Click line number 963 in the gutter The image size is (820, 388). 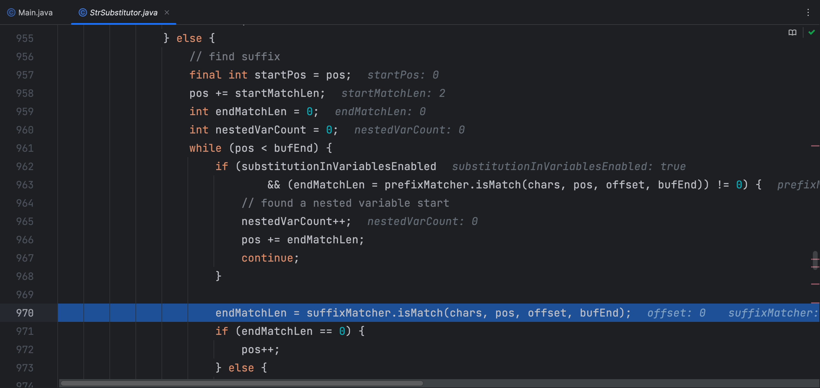pyautogui.click(x=25, y=184)
